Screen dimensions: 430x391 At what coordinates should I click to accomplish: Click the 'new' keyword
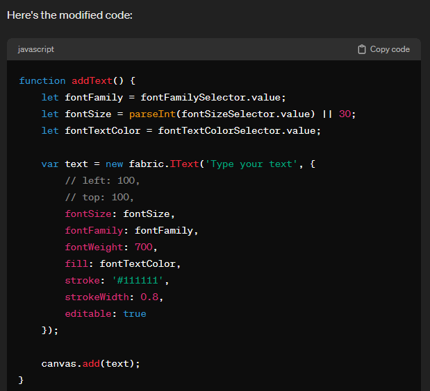pos(115,164)
